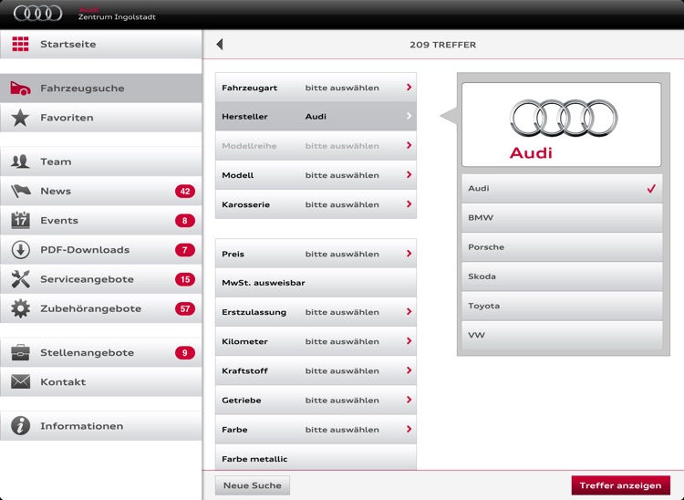Click Neue Suche button

click(x=253, y=485)
